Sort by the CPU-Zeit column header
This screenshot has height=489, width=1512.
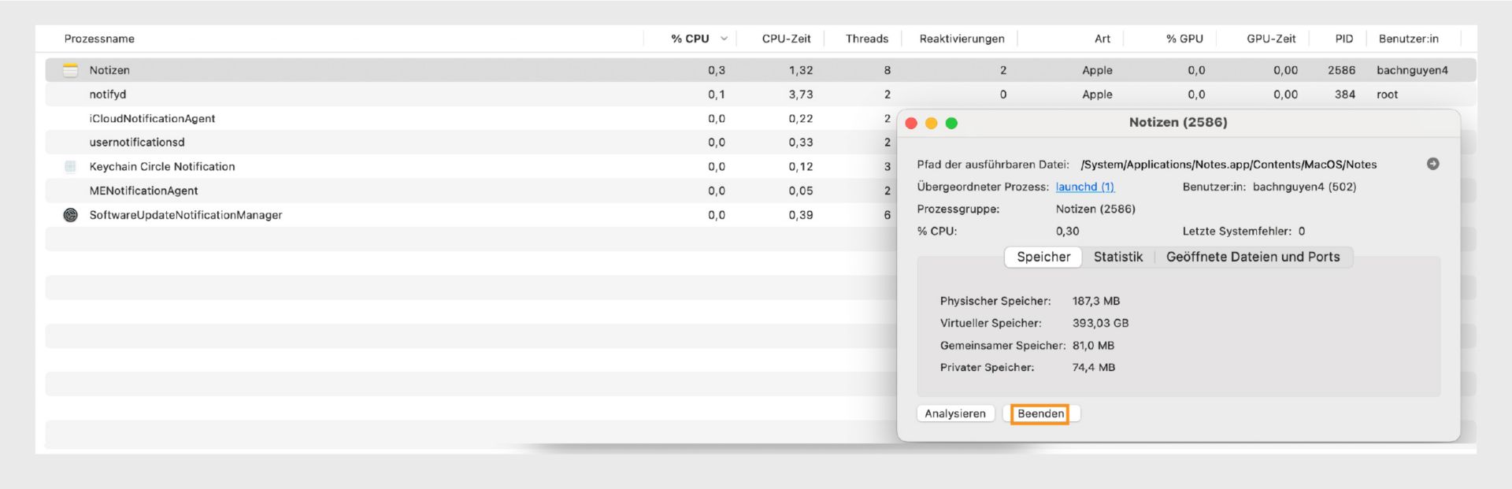pyautogui.click(x=786, y=39)
